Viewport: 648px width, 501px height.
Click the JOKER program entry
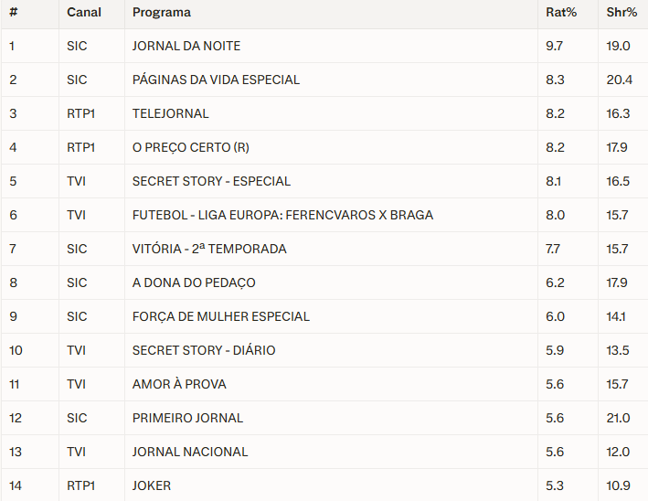coord(152,485)
